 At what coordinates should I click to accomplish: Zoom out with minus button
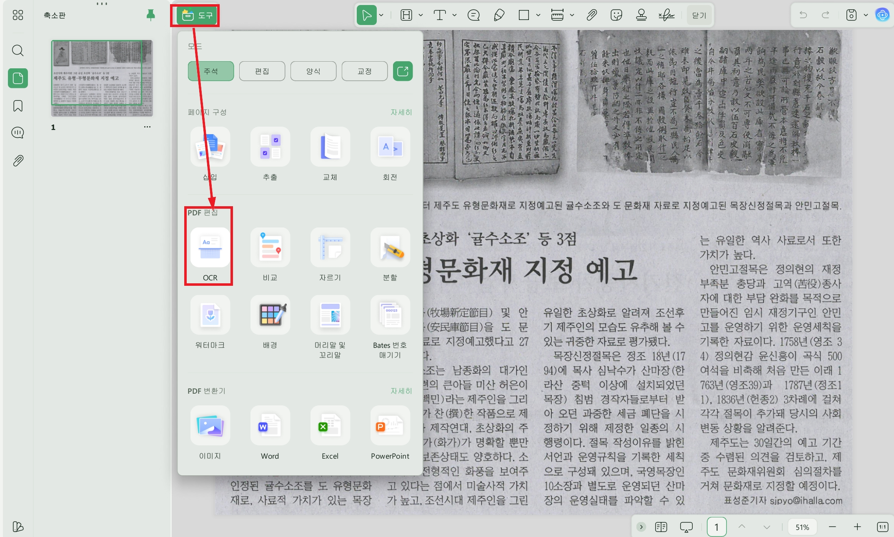point(832,527)
